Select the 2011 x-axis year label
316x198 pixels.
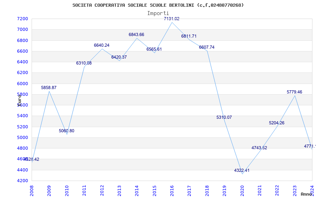(x=84, y=190)
